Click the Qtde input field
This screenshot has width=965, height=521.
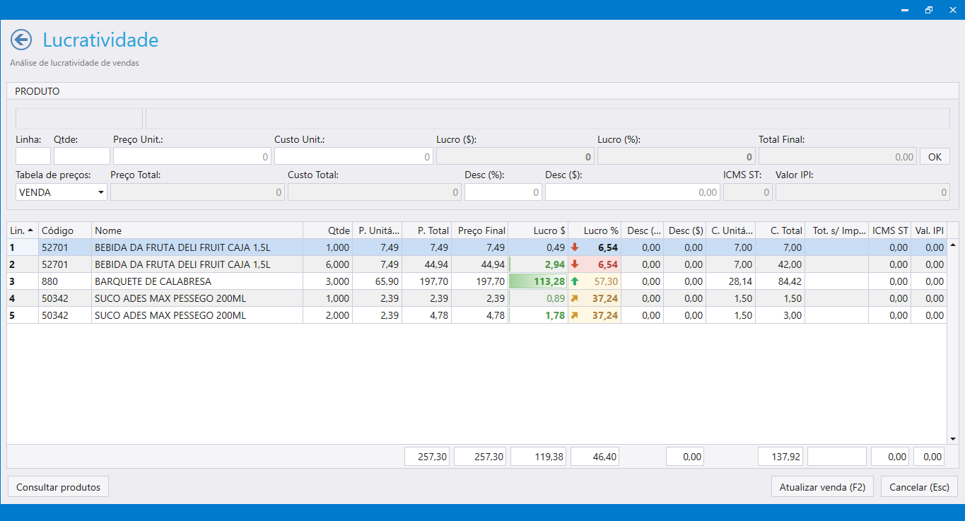(x=82, y=156)
